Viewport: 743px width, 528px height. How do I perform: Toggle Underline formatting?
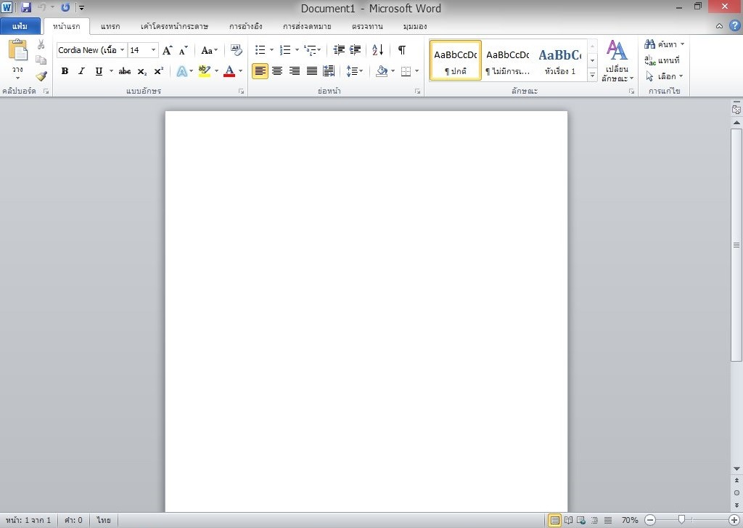pyautogui.click(x=99, y=71)
